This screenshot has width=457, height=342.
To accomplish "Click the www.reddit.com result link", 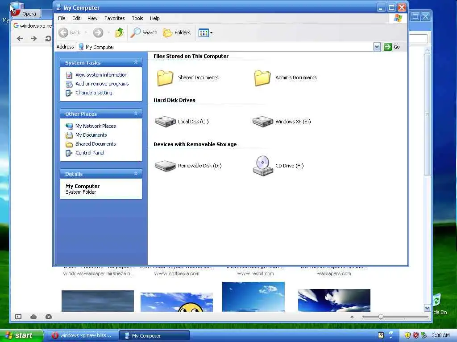I will pos(255,274).
